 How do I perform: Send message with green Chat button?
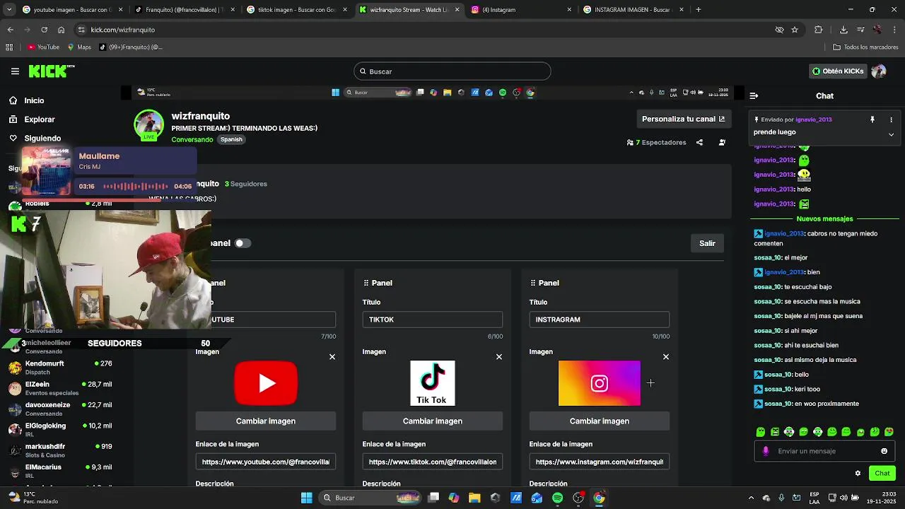point(882,474)
